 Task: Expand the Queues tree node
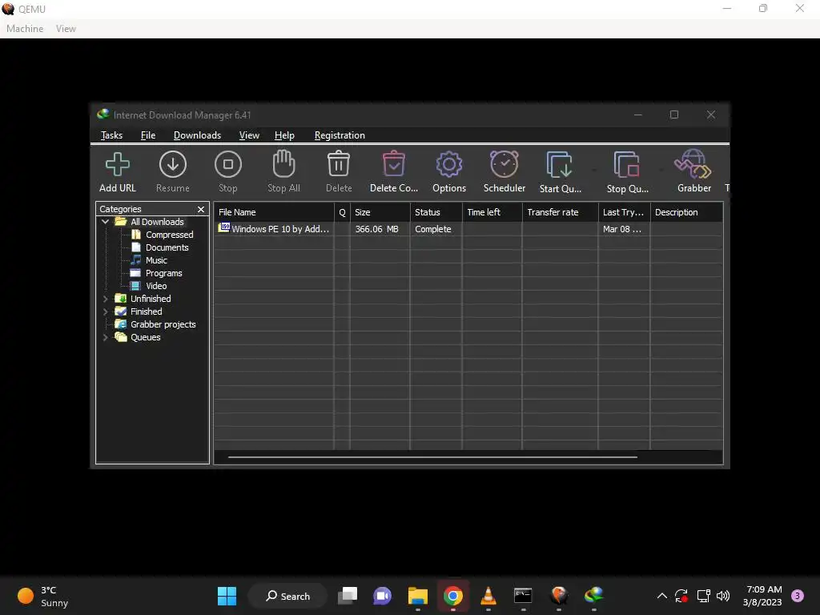(106, 337)
